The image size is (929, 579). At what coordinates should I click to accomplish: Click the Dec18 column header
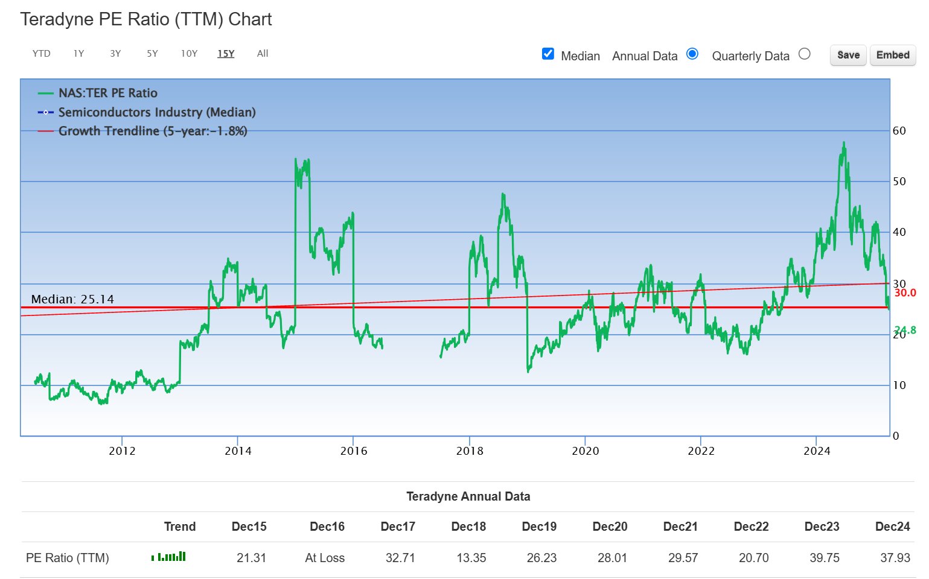click(468, 527)
